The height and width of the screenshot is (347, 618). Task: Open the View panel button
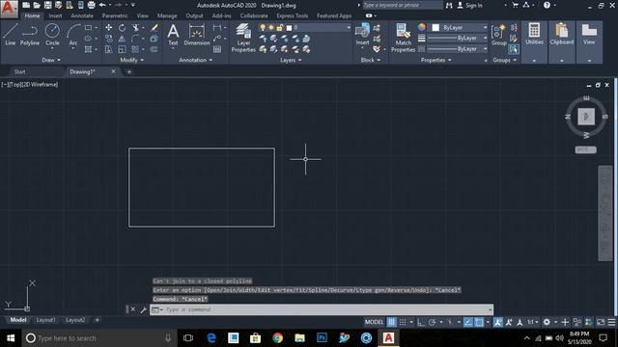(x=589, y=41)
